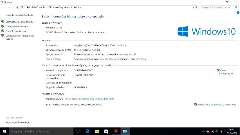The width and height of the screenshot is (240, 135).
Task: Open recent locations dropdown arrow
Action: tap(14, 7)
